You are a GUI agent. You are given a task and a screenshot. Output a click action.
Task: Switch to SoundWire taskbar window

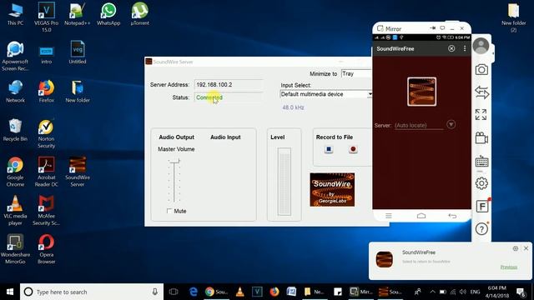(x=390, y=292)
